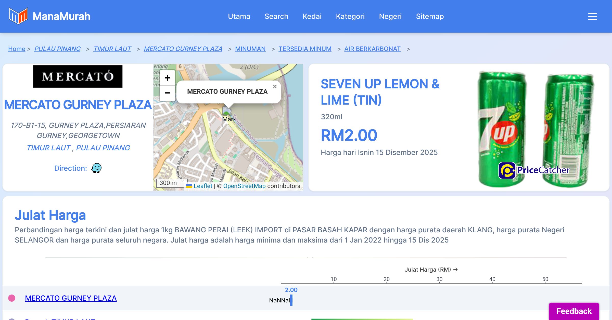Close the Mercato Gurney Plaza map popup
The width and height of the screenshot is (612, 320).
coord(275,87)
